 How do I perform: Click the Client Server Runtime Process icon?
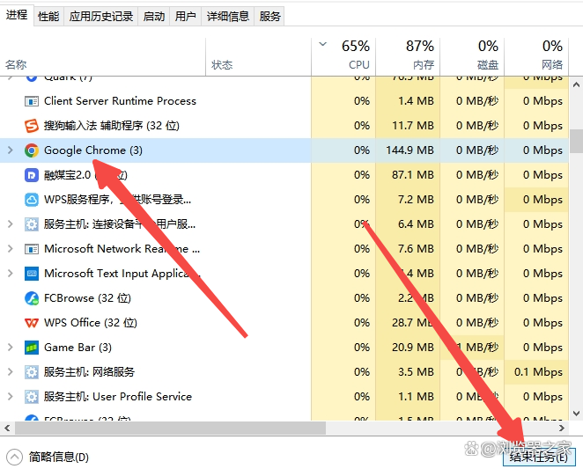pos(32,101)
